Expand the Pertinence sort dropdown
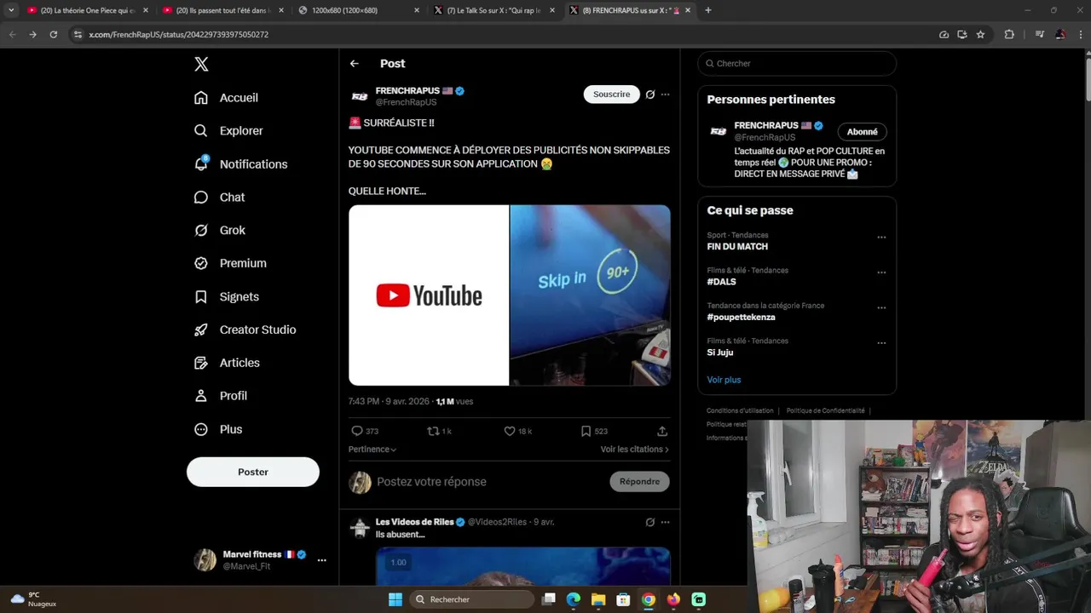 click(372, 450)
